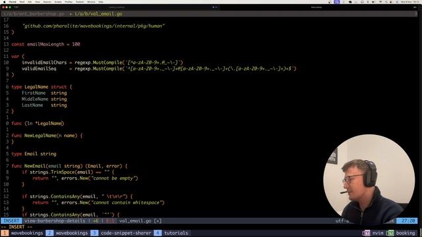This screenshot has width=422, height=237.
Task: Open the Session menu in the menu bar
Action: tap(47, 2)
